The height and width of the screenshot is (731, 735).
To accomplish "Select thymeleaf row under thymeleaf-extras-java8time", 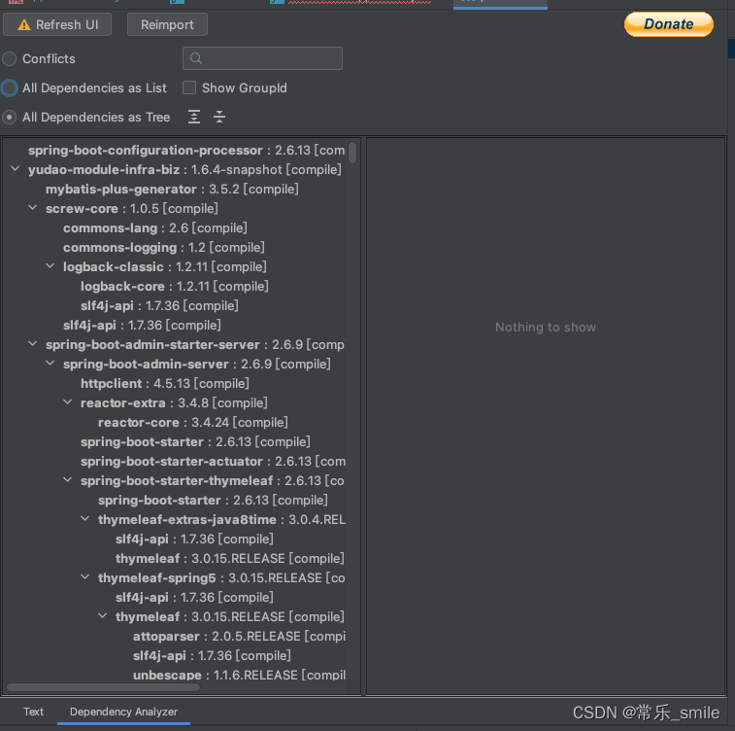I will (x=230, y=558).
